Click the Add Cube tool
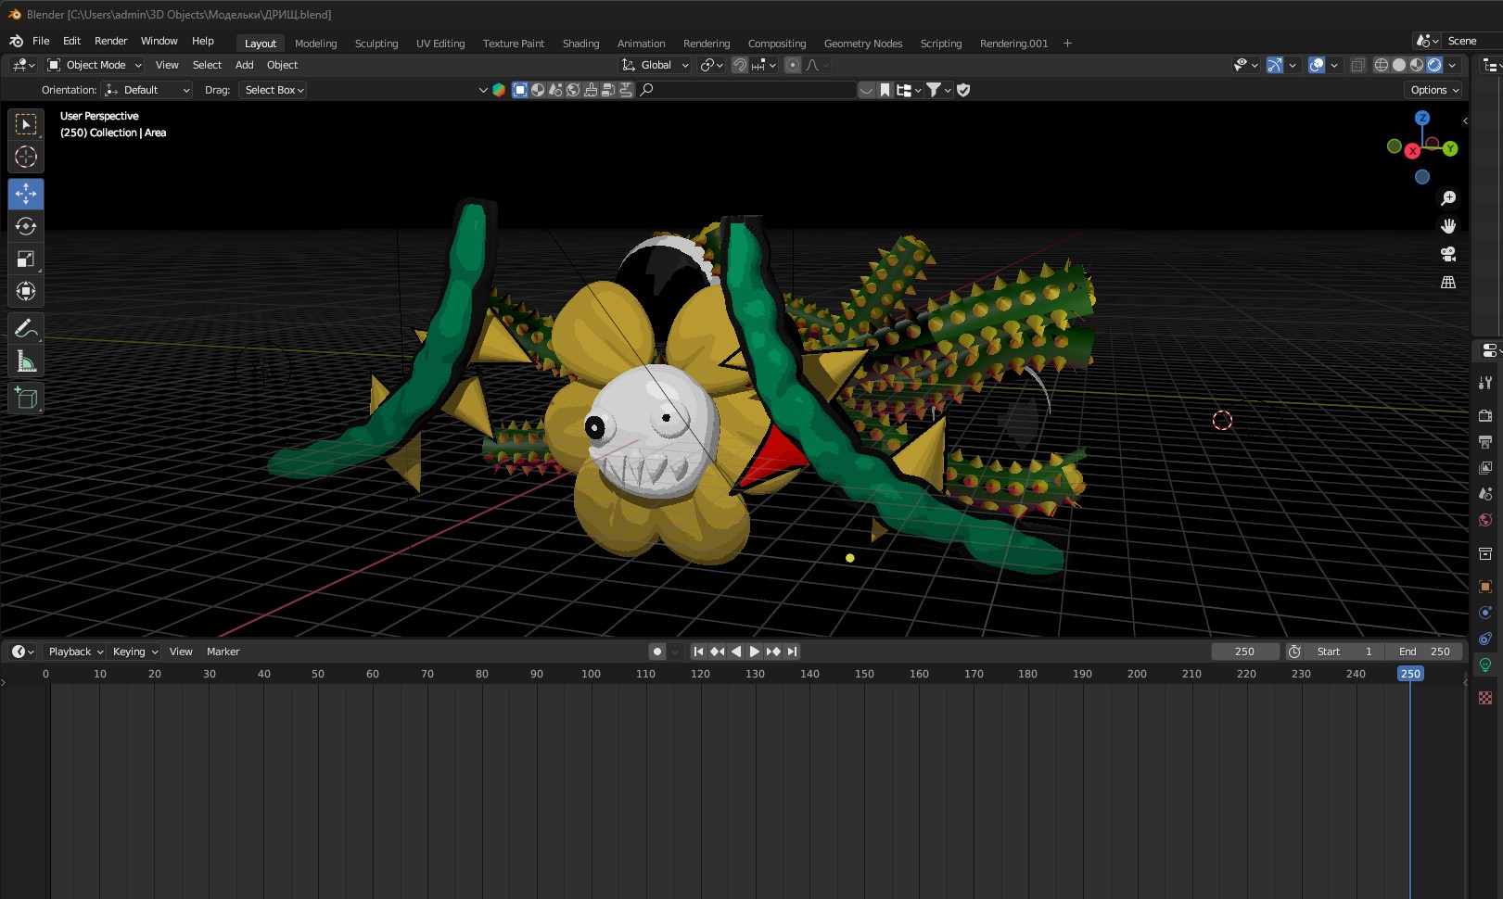Viewport: 1503px width, 899px height. pyautogui.click(x=26, y=399)
